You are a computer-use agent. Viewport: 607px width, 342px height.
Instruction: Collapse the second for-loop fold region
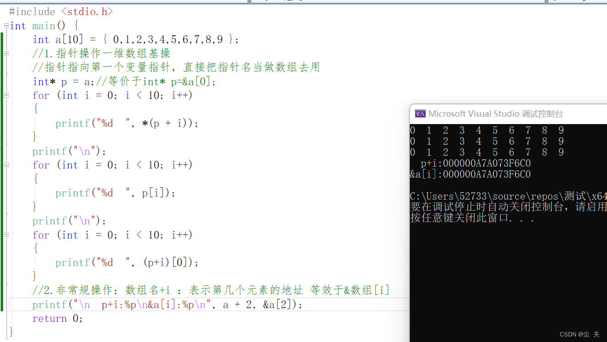[x=6, y=164]
